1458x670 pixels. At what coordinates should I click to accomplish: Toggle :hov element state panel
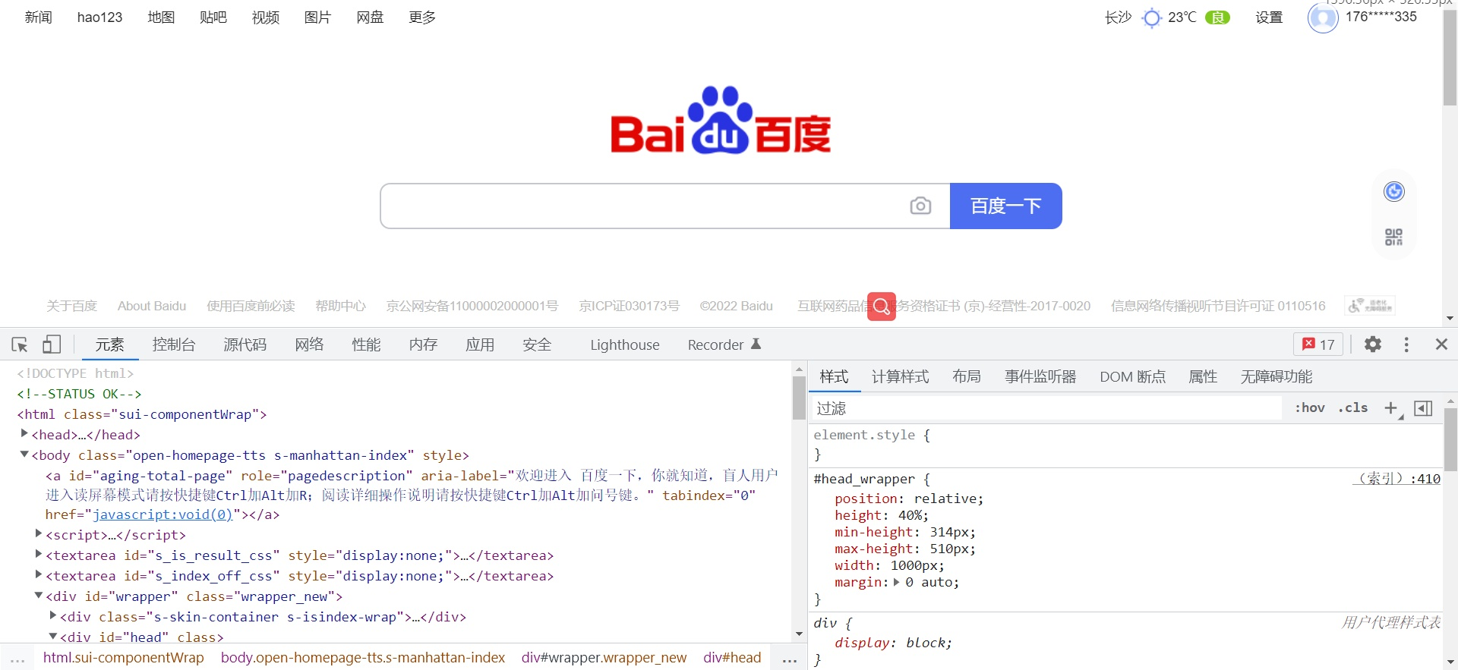tap(1310, 408)
